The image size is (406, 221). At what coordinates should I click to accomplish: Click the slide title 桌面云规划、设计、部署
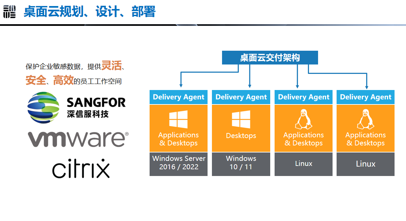(90, 12)
